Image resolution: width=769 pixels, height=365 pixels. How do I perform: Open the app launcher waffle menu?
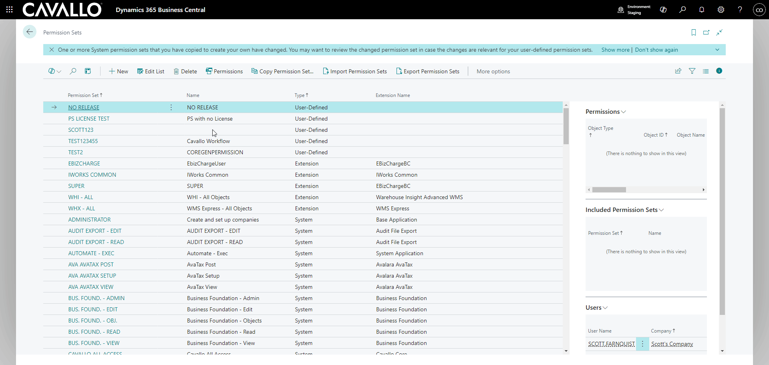[9, 10]
